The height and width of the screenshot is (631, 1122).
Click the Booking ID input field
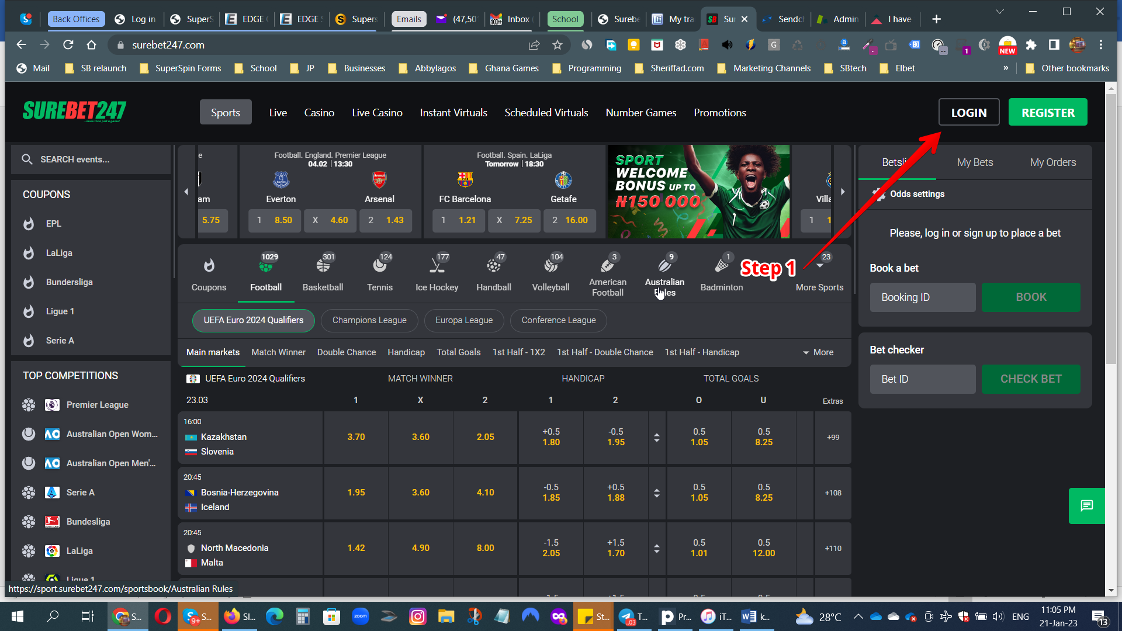pos(923,297)
